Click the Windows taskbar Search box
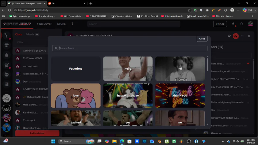The width and height of the screenshot is (258, 145). tap(77, 141)
